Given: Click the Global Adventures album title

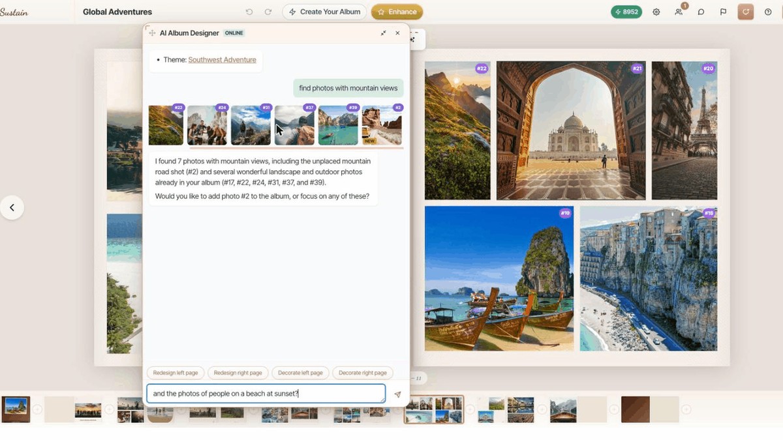Looking at the screenshot, I should [117, 12].
